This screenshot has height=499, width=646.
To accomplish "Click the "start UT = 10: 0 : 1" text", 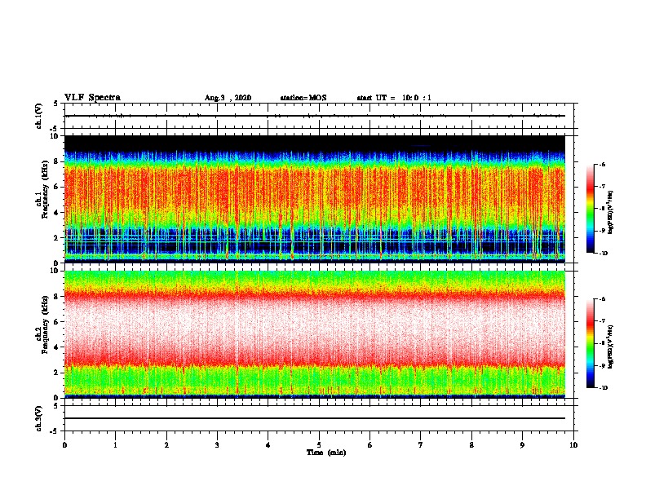I will tap(394, 98).
